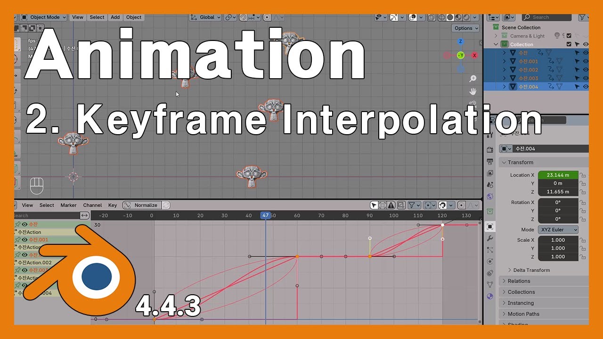
Task: Open the 3D viewport Object menu
Action: click(134, 17)
